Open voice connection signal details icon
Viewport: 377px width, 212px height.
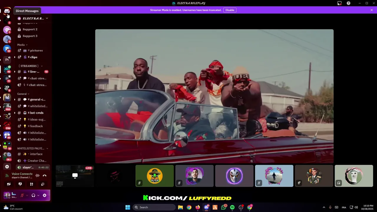tap(7, 175)
